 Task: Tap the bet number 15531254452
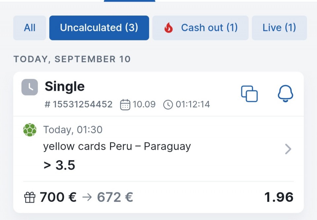(79, 104)
